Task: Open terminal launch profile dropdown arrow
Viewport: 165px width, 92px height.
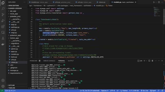Action: coord(146,61)
